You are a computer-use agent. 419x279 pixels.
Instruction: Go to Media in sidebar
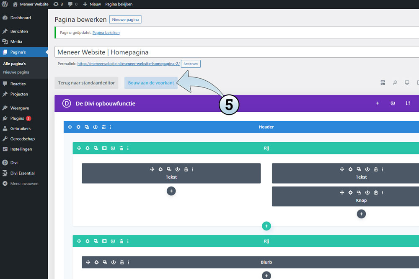click(16, 41)
